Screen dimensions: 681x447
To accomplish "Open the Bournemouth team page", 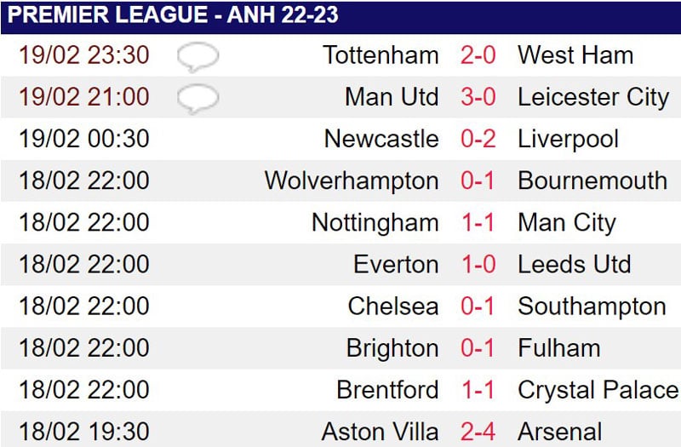I will point(592,181).
